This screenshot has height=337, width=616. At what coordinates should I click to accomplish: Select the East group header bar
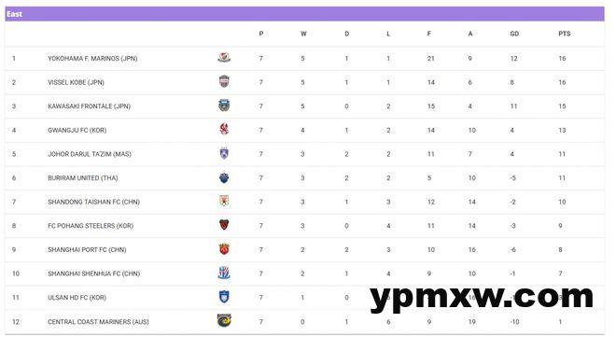[304, 14]
